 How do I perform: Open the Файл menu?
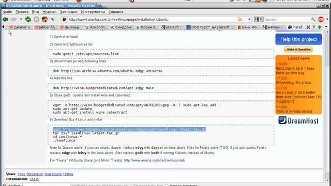point(8,12)
